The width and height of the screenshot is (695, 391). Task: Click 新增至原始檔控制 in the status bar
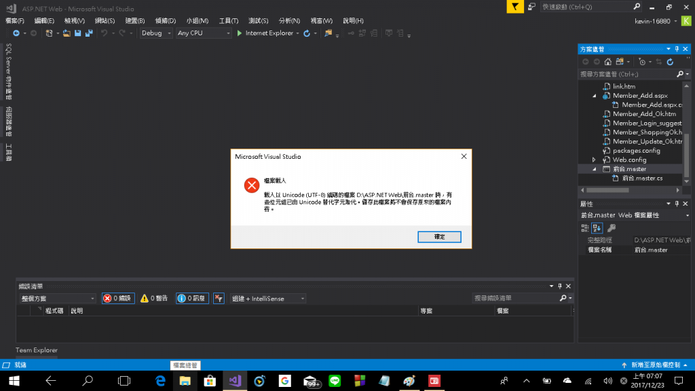click(655, 365)
